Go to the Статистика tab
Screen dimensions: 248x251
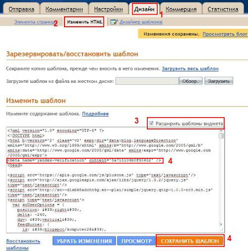point(223,9)
